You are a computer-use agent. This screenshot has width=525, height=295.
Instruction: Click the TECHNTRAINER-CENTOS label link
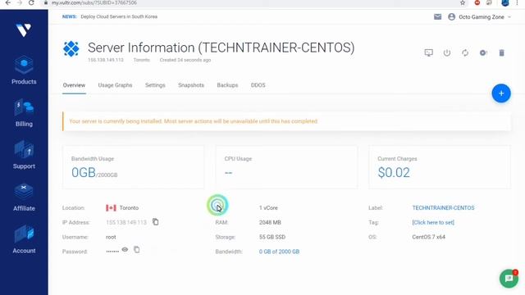pyautogui.click(x=443, y=207)
